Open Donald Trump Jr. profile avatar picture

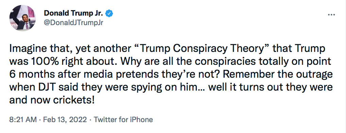[x=22, y=18]
